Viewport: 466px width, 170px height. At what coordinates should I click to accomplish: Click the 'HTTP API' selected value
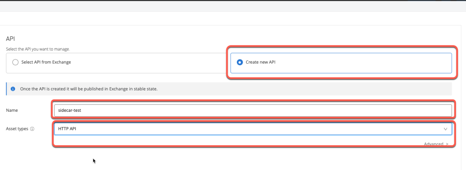point(67,129)
